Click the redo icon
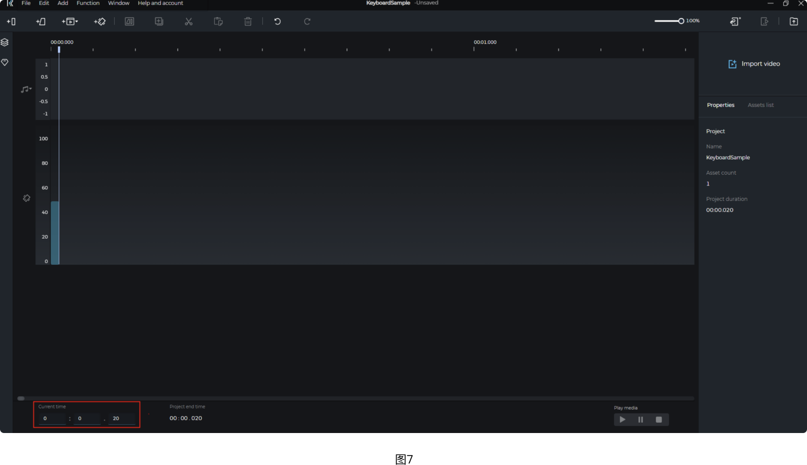This screenshot has height=465, width=807. coord(307,21)
